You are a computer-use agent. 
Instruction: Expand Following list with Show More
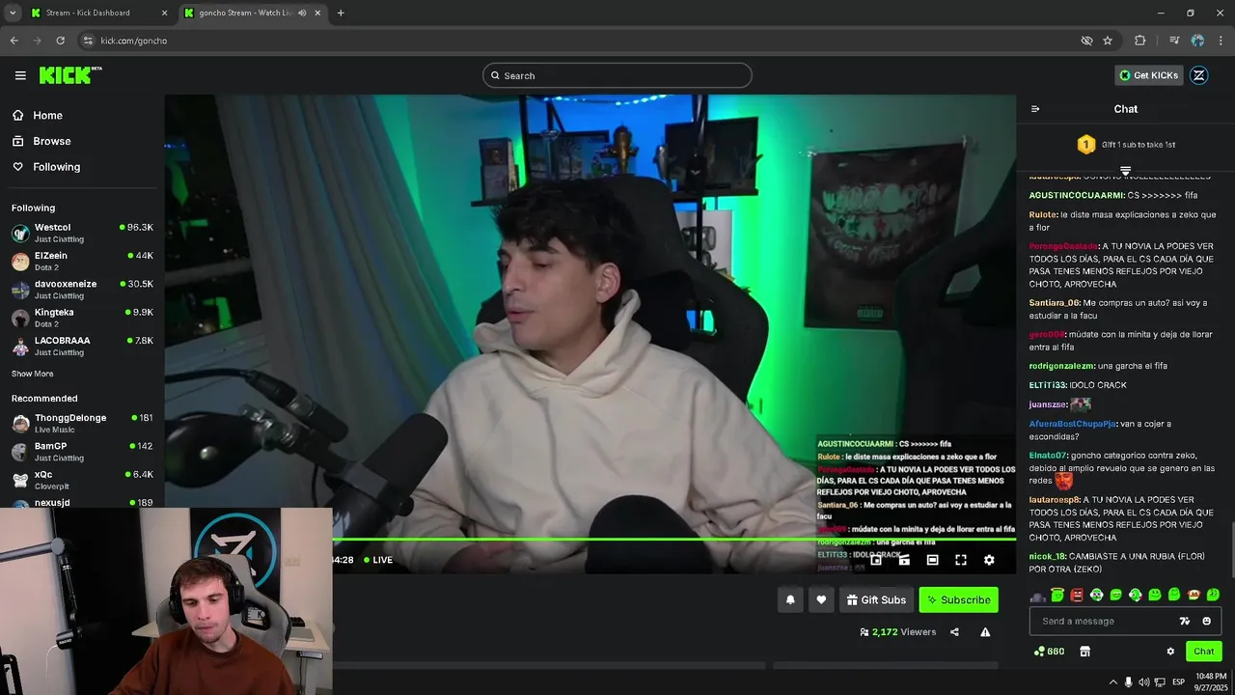point(33,374)
